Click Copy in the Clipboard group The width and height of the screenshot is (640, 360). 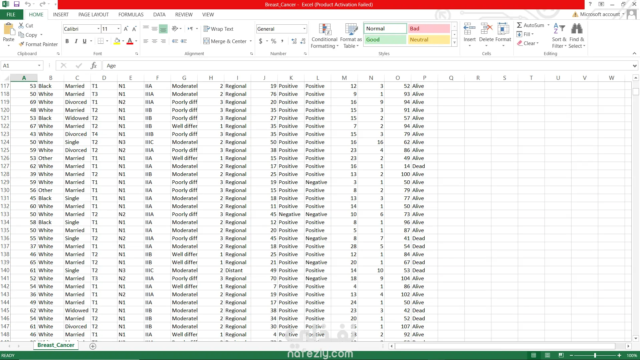(x=28, y=35)
